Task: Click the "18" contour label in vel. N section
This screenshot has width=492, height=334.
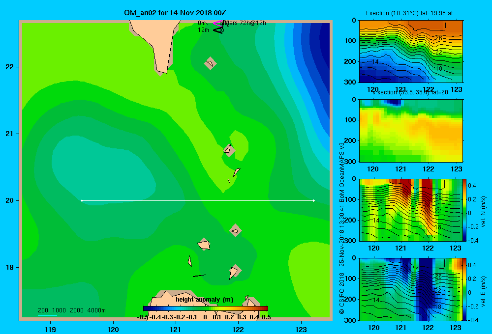Action: 438,227
